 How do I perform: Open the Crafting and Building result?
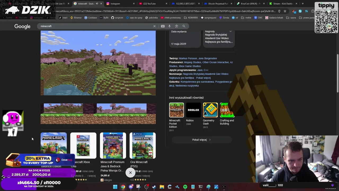227,114
